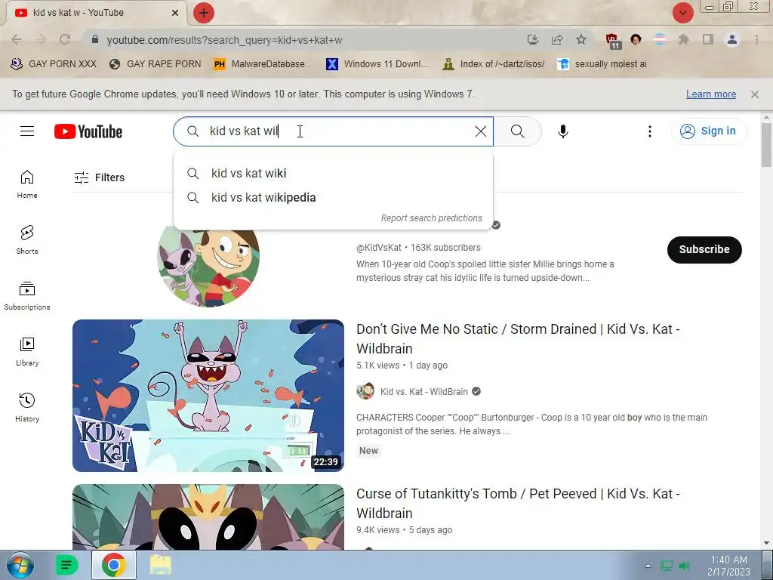The width and height of the screenshot is (773, 580).
Task: Open the file explorer taskbar icon
Action: click(161, 565)
